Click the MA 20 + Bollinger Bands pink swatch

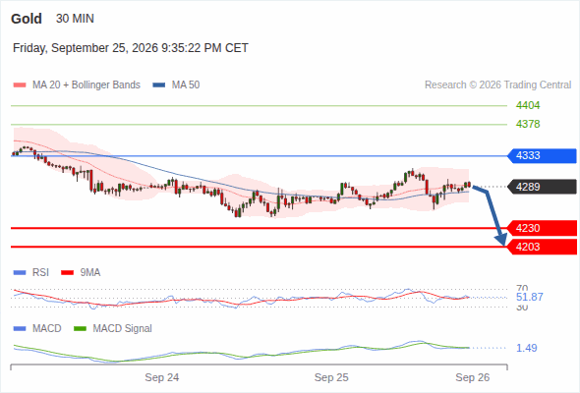click(x=20, y=85)
